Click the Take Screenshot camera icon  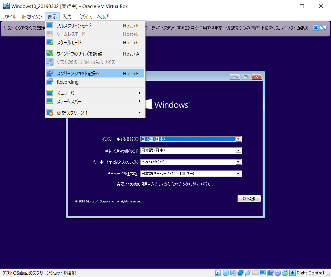tap(50, 73)
